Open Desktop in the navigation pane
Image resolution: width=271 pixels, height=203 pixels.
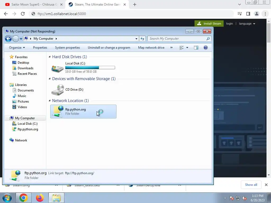click(x=23, y=63)
